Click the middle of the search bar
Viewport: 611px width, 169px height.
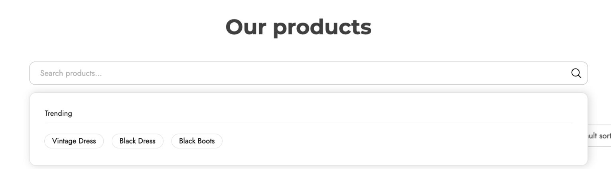[308, 73]
